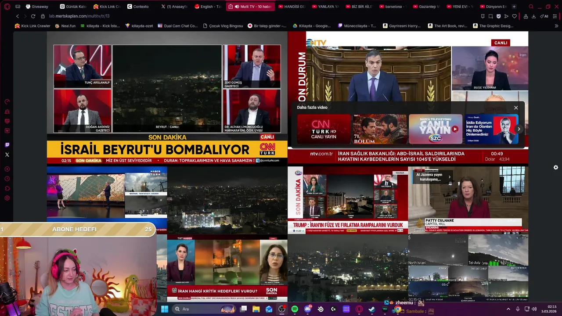Open Dual Cam Chat Co bookmark
This screenshot has height=316, width=562.
[x=177, y=26]
